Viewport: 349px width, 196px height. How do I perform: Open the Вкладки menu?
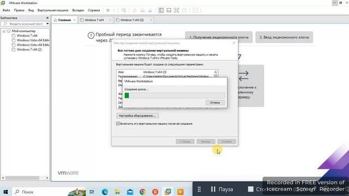click(78, 10)
